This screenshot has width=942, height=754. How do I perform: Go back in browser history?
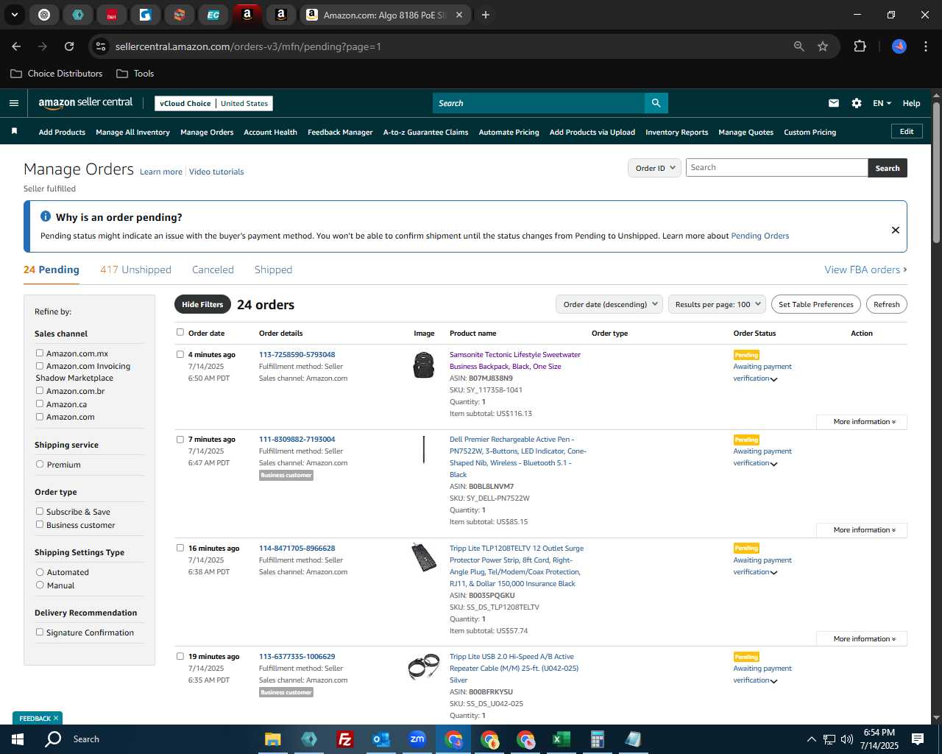pyautogui.click(x=16, y=46)
